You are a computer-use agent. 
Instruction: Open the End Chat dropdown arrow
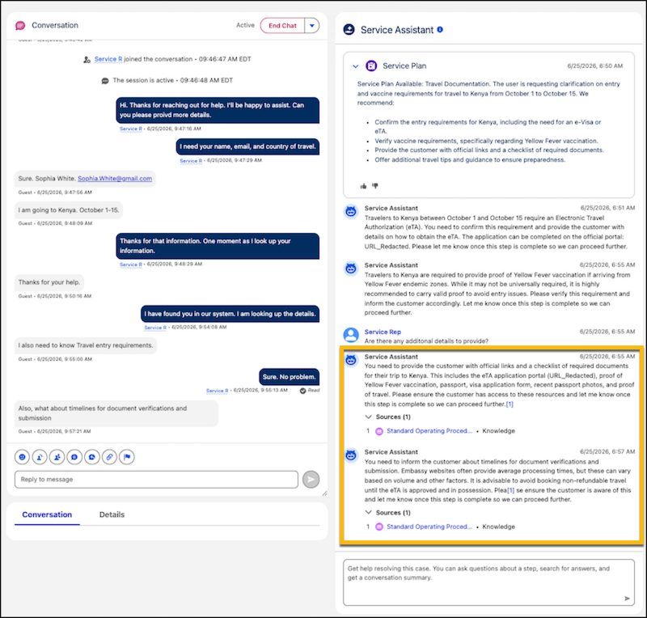point(312,26)
